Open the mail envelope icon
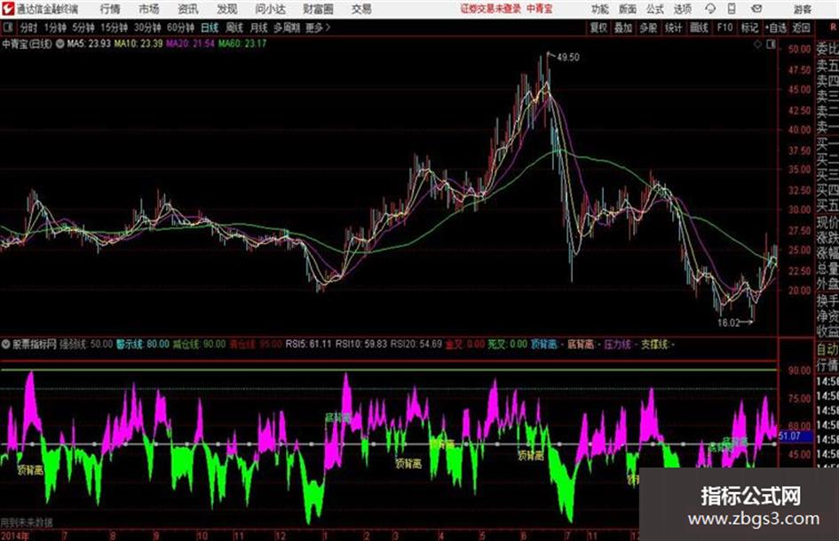 (x=756, y=9)
